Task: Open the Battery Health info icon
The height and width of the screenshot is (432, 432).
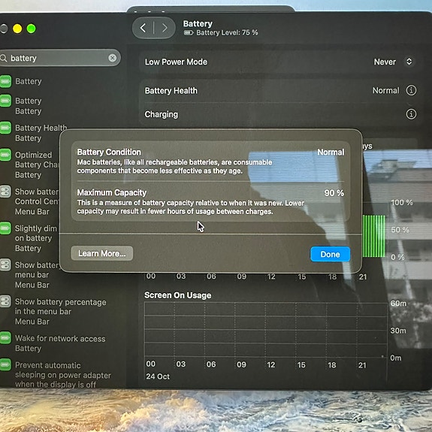Action: 411,90
